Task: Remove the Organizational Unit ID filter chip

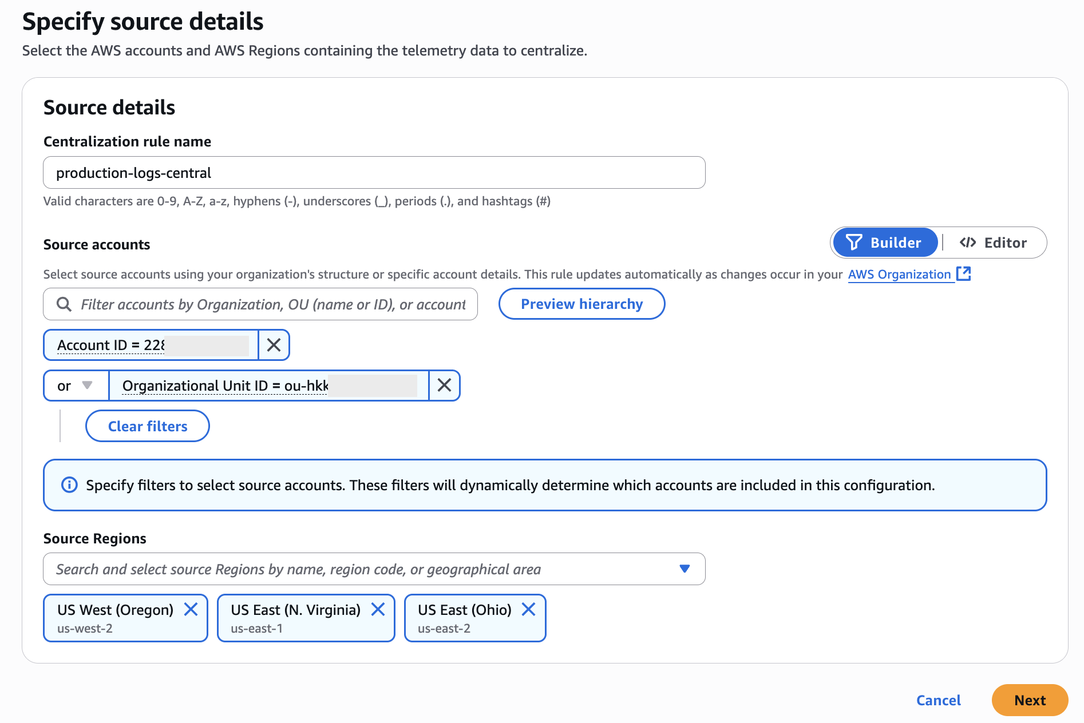Action: (x=444, y=386)
